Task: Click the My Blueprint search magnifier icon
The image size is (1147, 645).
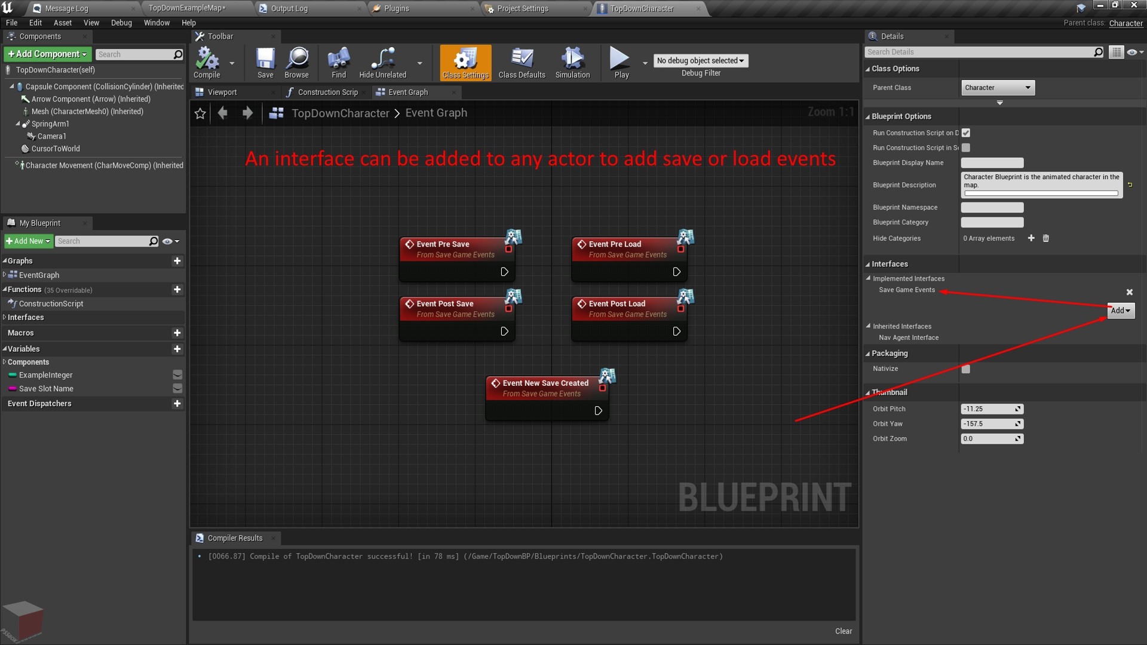Action: pyautogui.click(x=154, y=241)
